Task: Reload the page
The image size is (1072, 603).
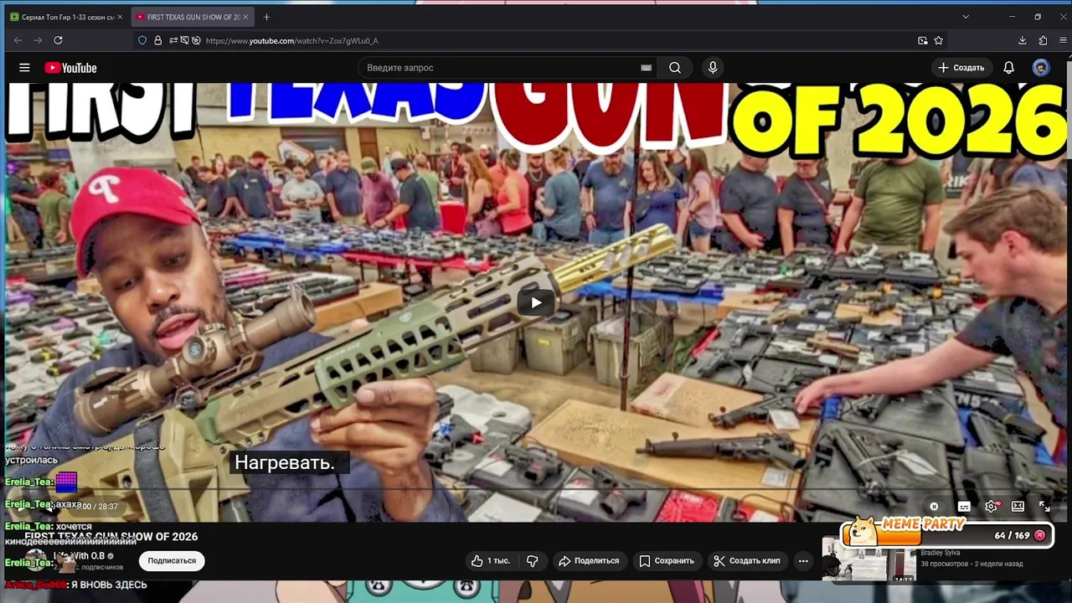Action: tap(58, 40)
